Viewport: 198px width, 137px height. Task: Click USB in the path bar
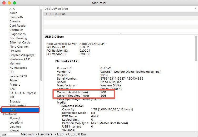[x=60, y=134]
